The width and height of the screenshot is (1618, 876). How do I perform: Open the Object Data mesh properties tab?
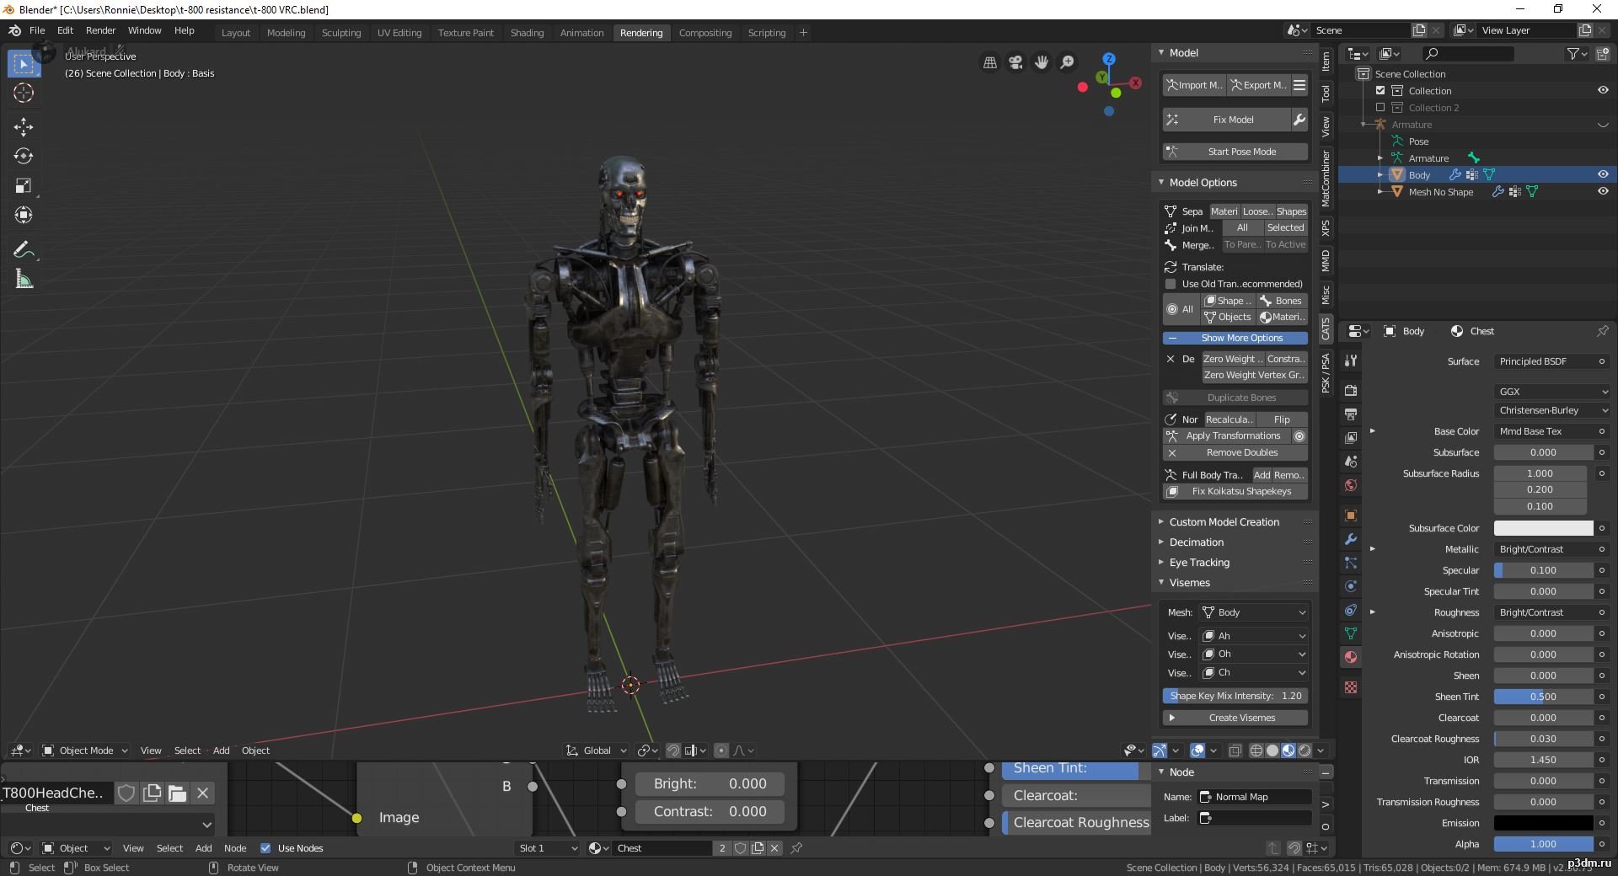coord(1351,633)
